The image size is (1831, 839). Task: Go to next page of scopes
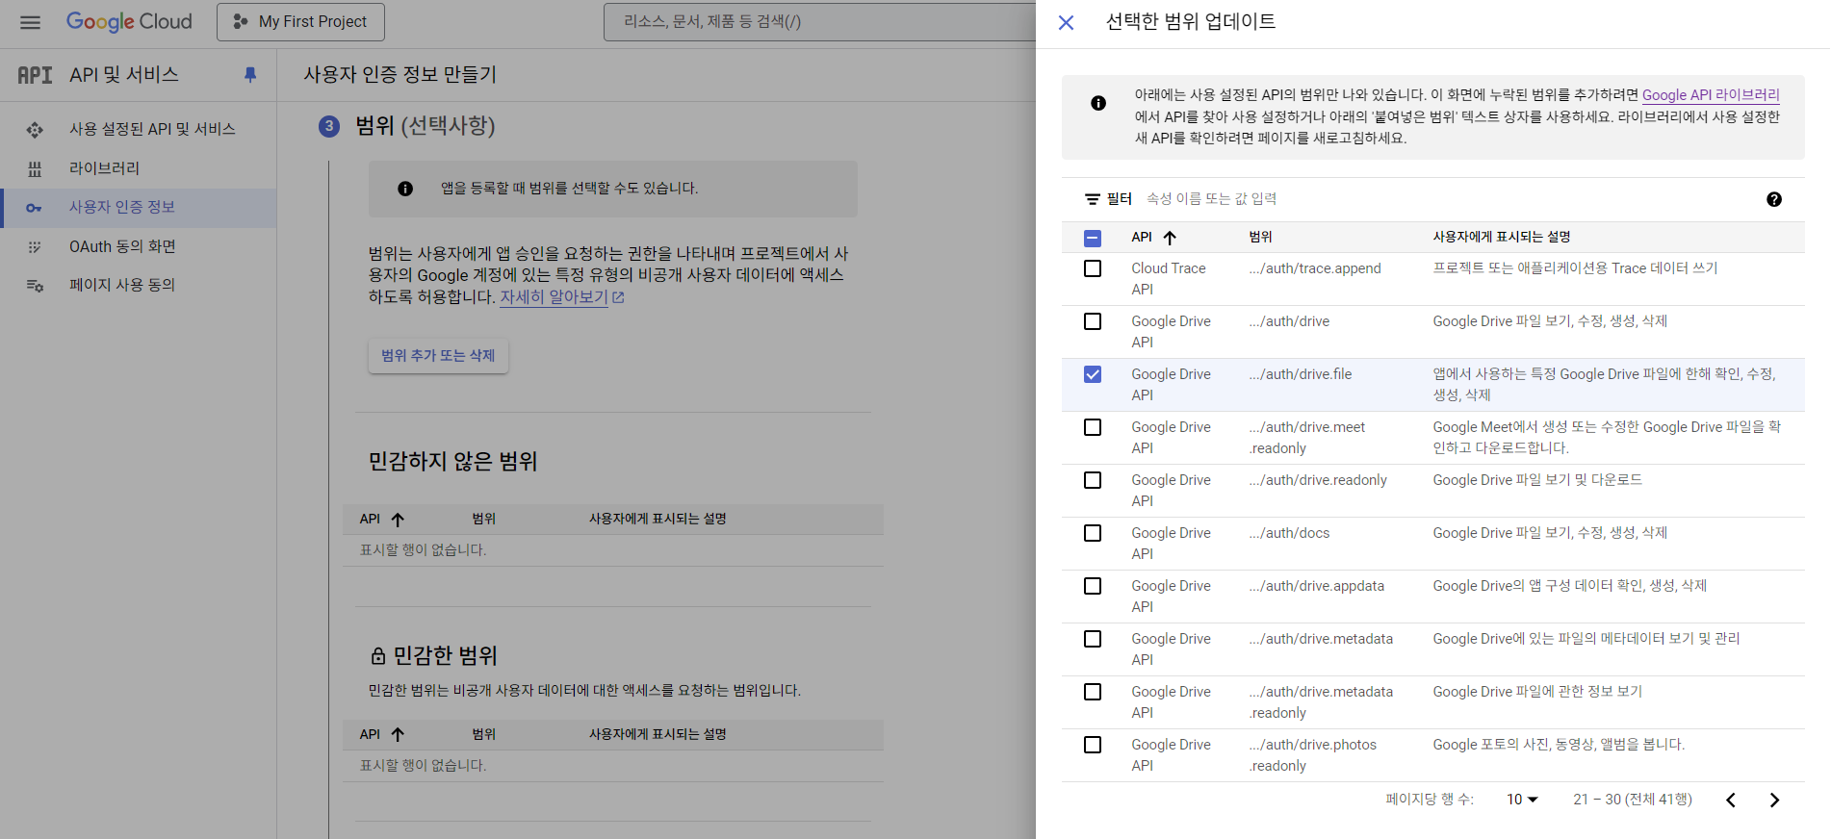tap(1774, 800)
